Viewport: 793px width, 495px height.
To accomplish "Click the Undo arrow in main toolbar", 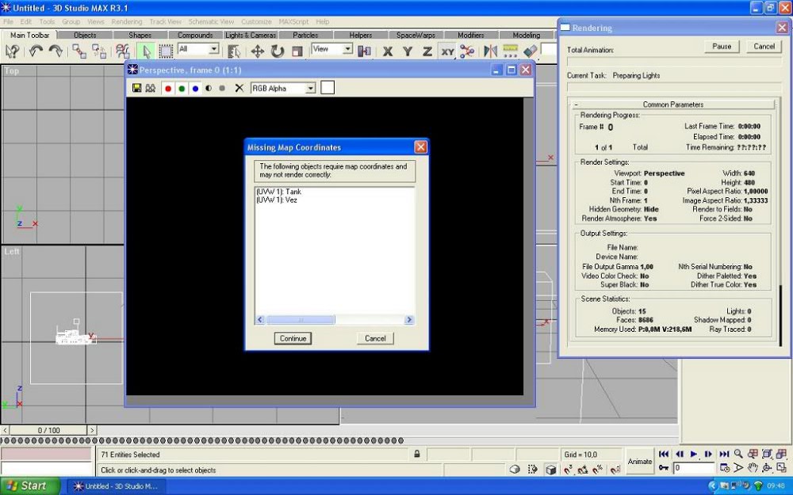I will [36, 51].
